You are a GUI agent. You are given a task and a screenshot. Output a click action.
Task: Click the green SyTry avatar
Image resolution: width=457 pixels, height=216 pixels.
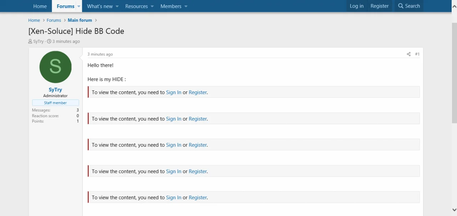(55, 67)
